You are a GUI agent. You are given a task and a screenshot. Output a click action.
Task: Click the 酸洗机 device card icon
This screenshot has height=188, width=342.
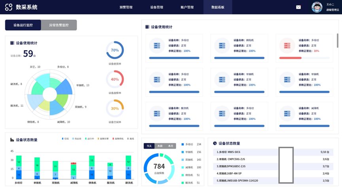(157, 113)
